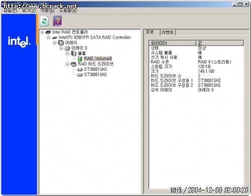
Task: Click the RAID 수준 parameter
Action: point(160,62)
